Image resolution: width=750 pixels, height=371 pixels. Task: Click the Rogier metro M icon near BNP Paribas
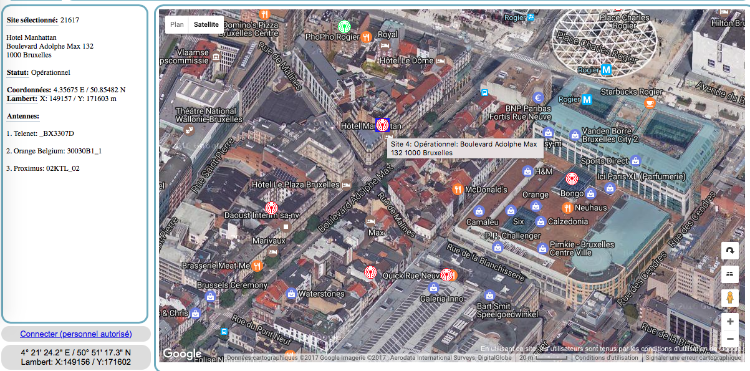pos(587,99)
